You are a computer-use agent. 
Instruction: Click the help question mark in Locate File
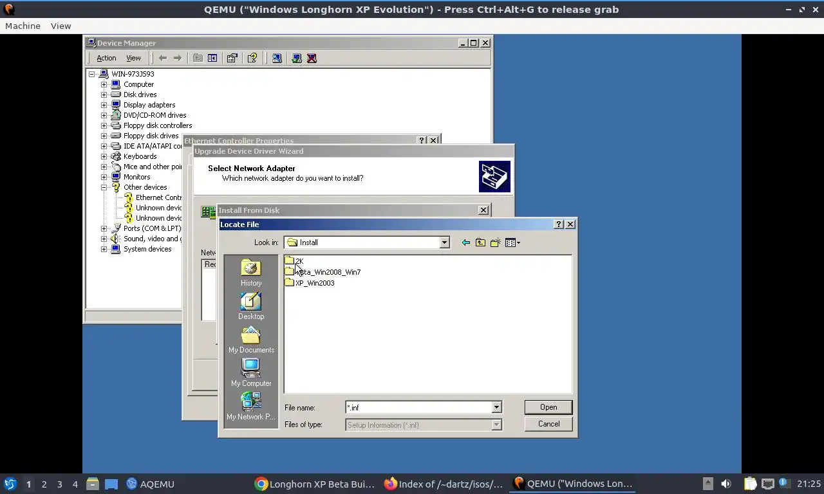(x=559, y=224)
